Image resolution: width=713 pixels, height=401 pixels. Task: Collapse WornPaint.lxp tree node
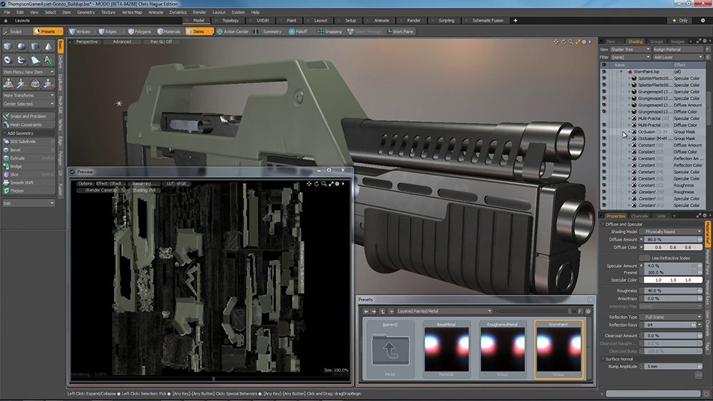tap(621, 72)
